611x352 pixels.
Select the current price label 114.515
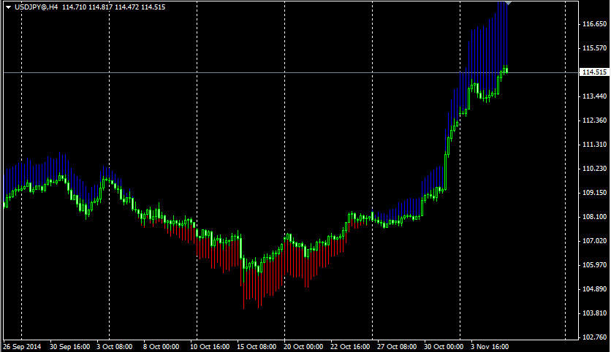coord(594,72)
